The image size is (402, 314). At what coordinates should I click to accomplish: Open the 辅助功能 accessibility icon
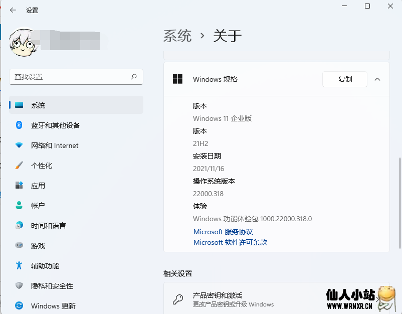point(19,265)
